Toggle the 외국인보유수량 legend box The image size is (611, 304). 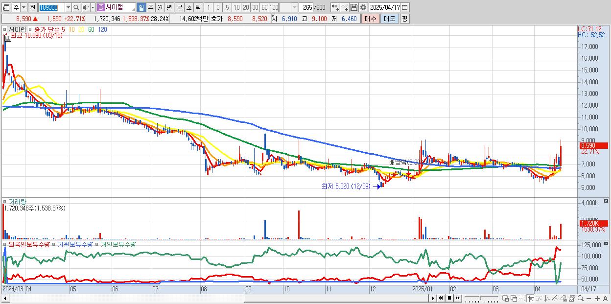[5, 244]
